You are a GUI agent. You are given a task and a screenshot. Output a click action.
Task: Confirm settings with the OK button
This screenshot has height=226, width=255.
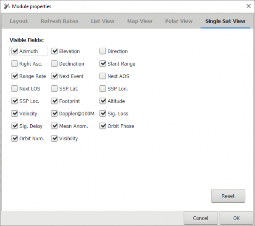point(236,218)
